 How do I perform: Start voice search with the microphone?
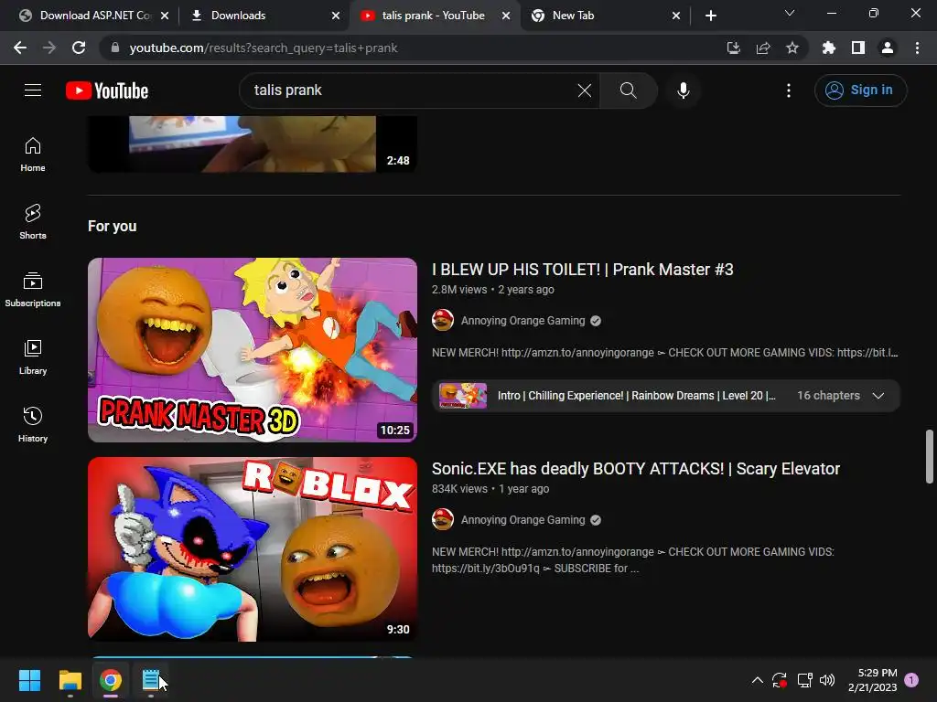(684, 90)
